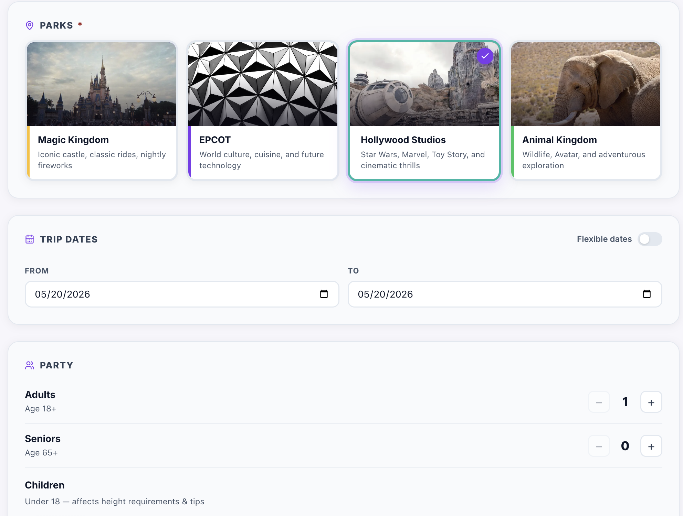Click the FROM date input field
Viewport: 683px width, 516px height.
pos(182,294)
